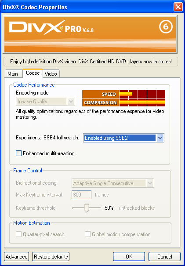185x266 pixels.
Task: Switch to the Video tab
Action: point(51,74)
